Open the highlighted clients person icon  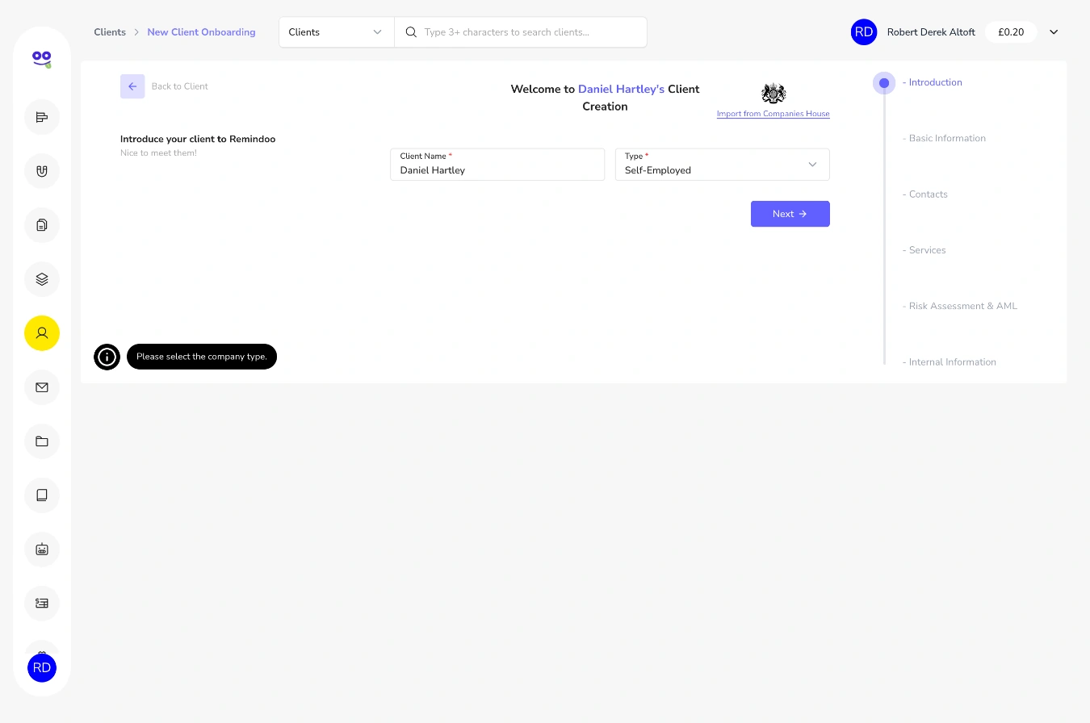click(42, 333)
